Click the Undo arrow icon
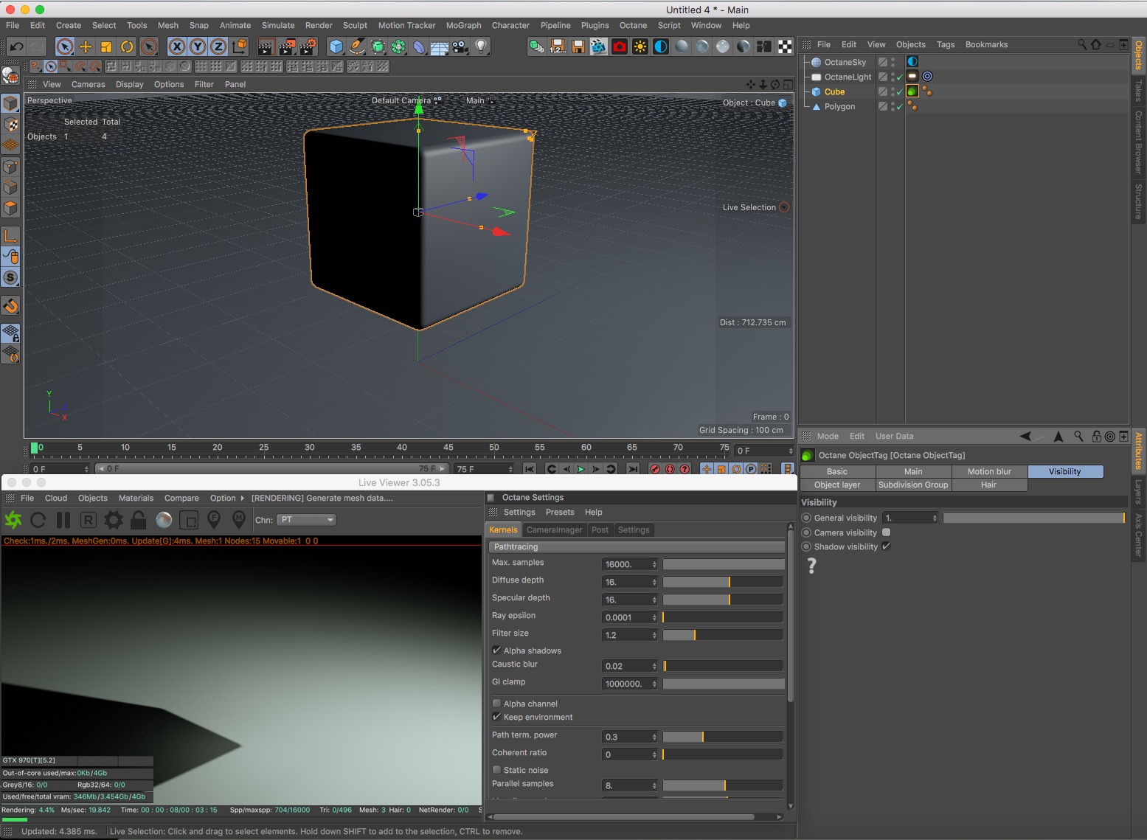The width and height of the screenshot is (1147, 840). coord(16,47)
